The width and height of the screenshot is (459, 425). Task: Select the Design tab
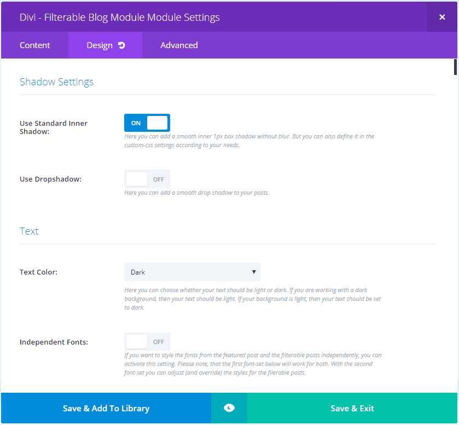pos(100,45)
